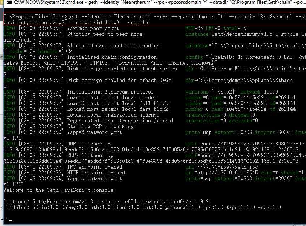Click the 'modules: admin:1.0 debug:1.0' line
Viewport: 306px width, 226px height.
click(x=144, y=207)
